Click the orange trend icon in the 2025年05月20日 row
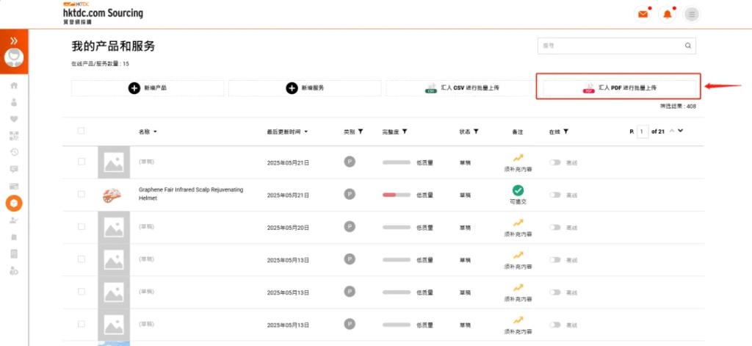752x346 pixels. [x=518, y=222]
